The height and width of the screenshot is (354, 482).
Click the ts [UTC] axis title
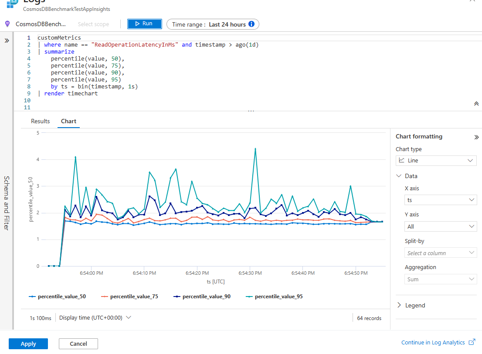tap(215, 282)
